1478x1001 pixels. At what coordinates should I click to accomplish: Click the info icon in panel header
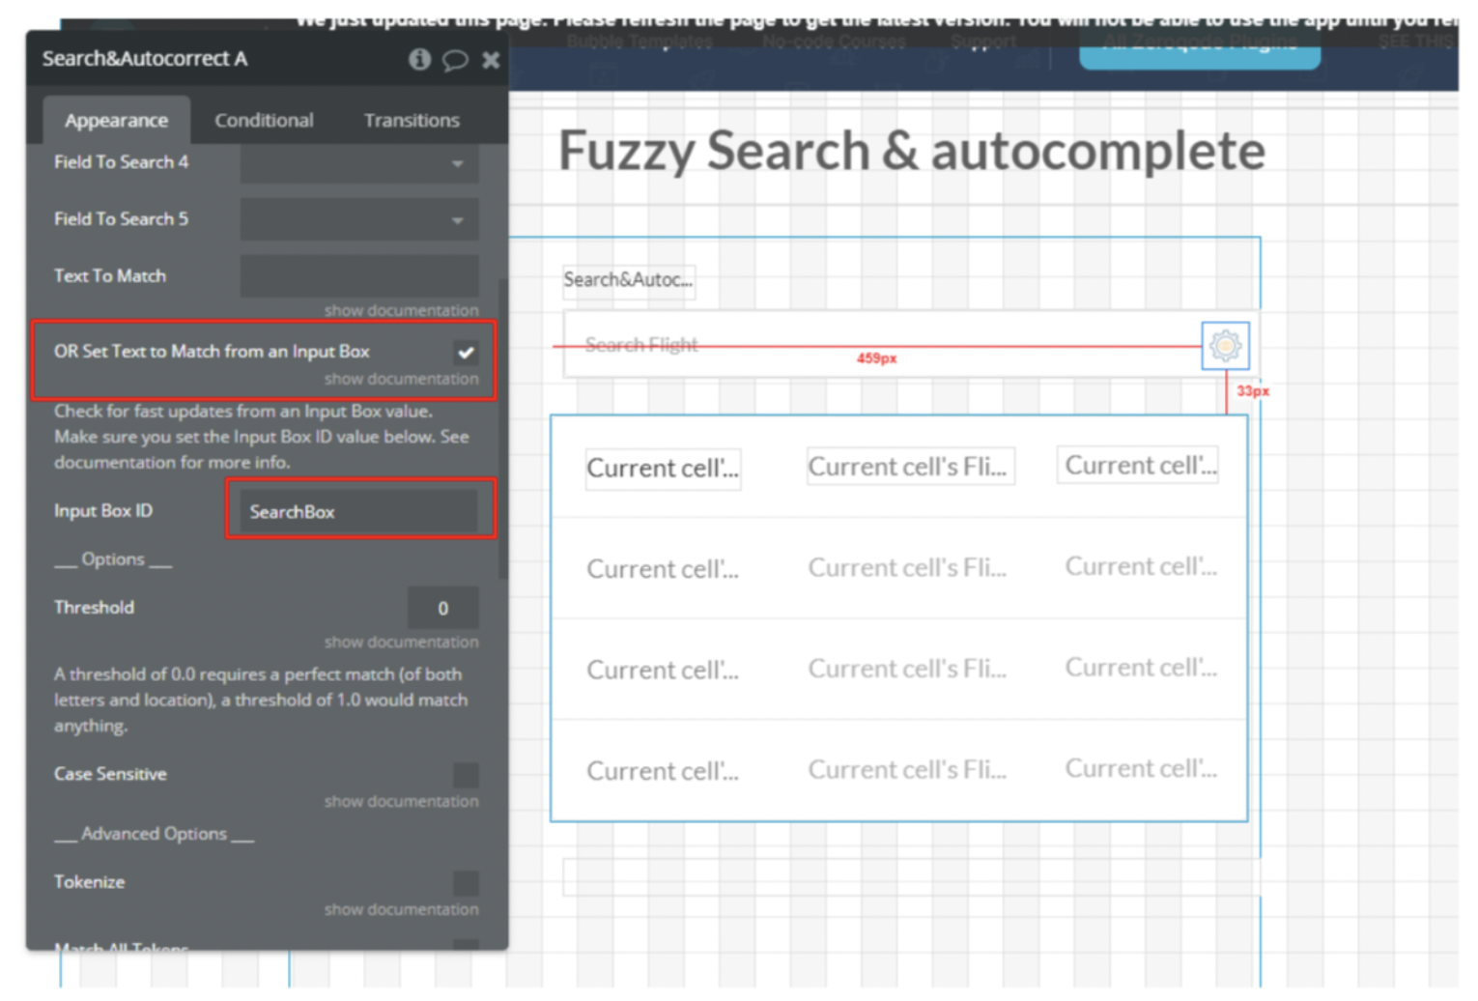pos(419,60)
